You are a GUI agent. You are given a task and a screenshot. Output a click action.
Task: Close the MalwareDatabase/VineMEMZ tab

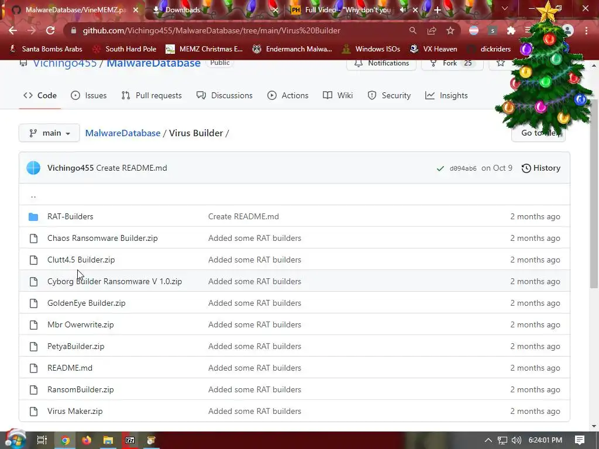click(136, 10)
